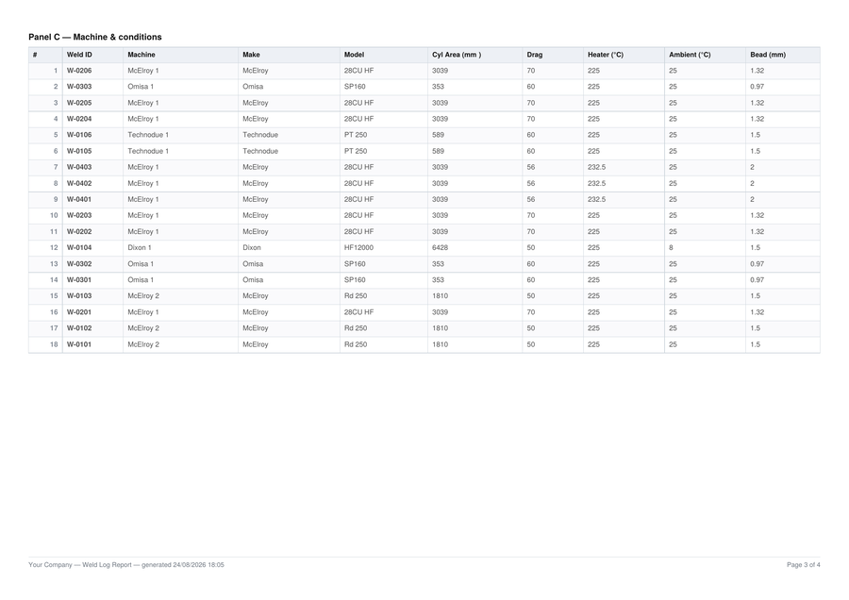This screenshot has width=849, height=600.
Task: Select weld ID W-0301
Action: (79, 280)
